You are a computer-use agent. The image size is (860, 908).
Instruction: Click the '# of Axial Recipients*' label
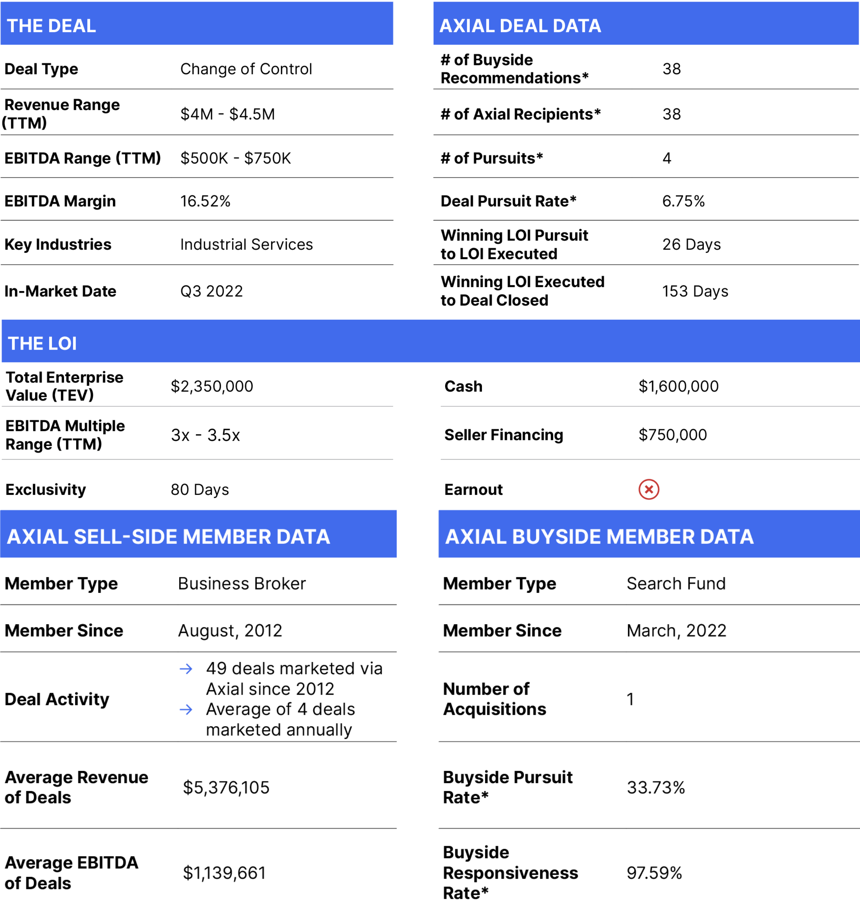point(521,114)
